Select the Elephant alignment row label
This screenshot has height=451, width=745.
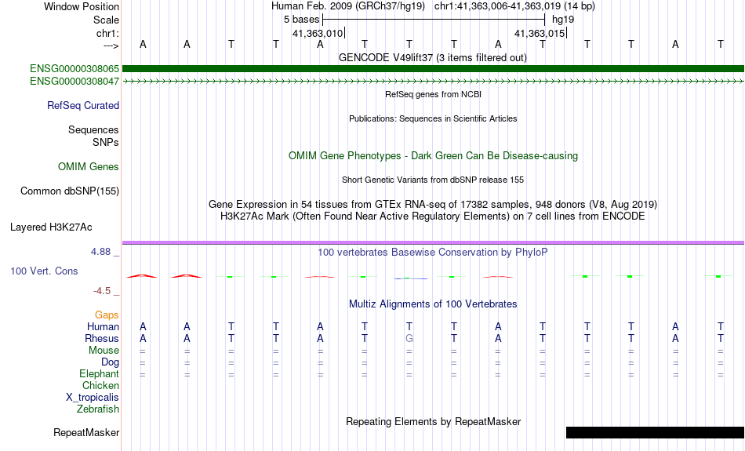click(x=100, y=374)
